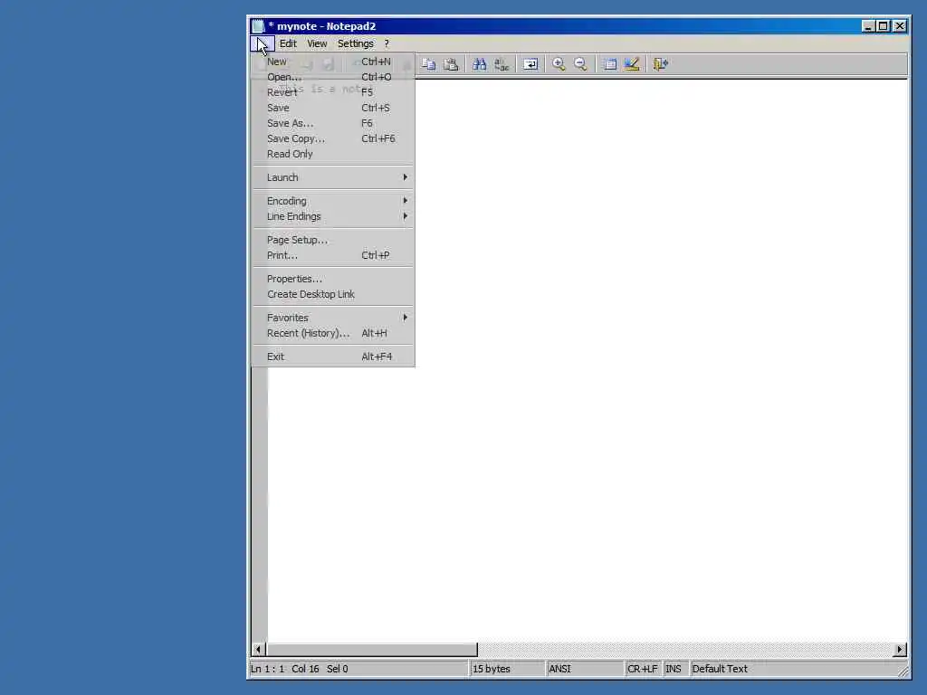Click the Zoom Out magnifier icon

tap(580, 64)
